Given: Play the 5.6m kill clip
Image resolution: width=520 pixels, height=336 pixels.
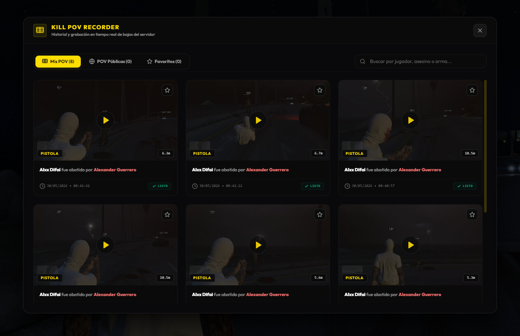Looking at the screenshot, I should coord(258,245).
